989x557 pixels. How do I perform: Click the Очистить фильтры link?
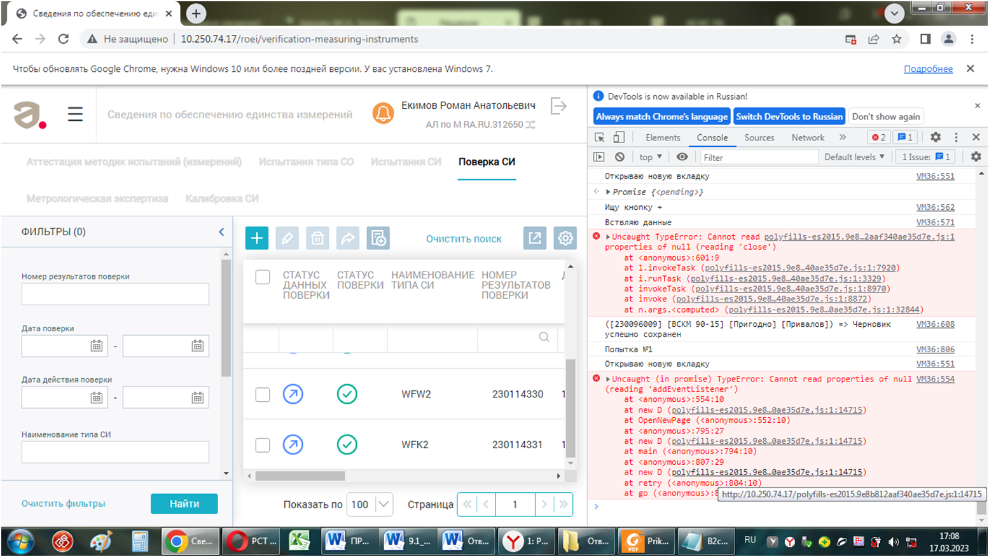pos(64,504)
